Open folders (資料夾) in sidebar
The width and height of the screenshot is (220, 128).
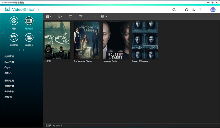point(8,73)
